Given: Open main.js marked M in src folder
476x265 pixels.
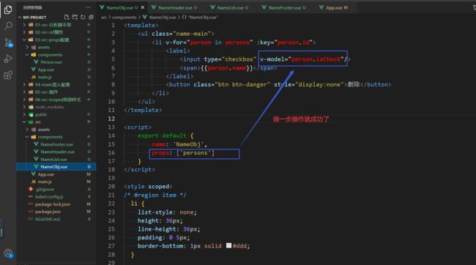Looking at the screenshot, I should [x=45, y=182].
